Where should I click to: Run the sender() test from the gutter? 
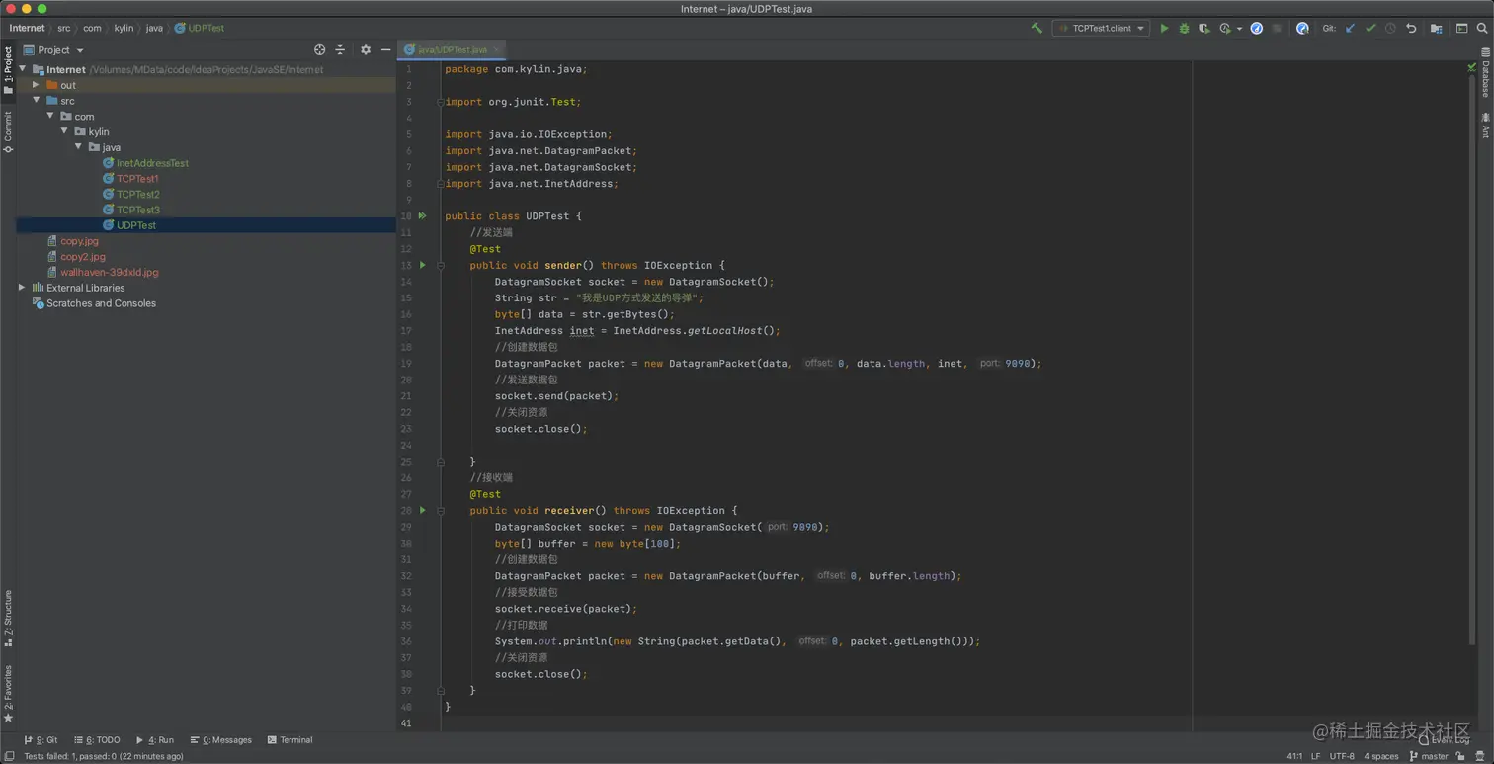423,265
